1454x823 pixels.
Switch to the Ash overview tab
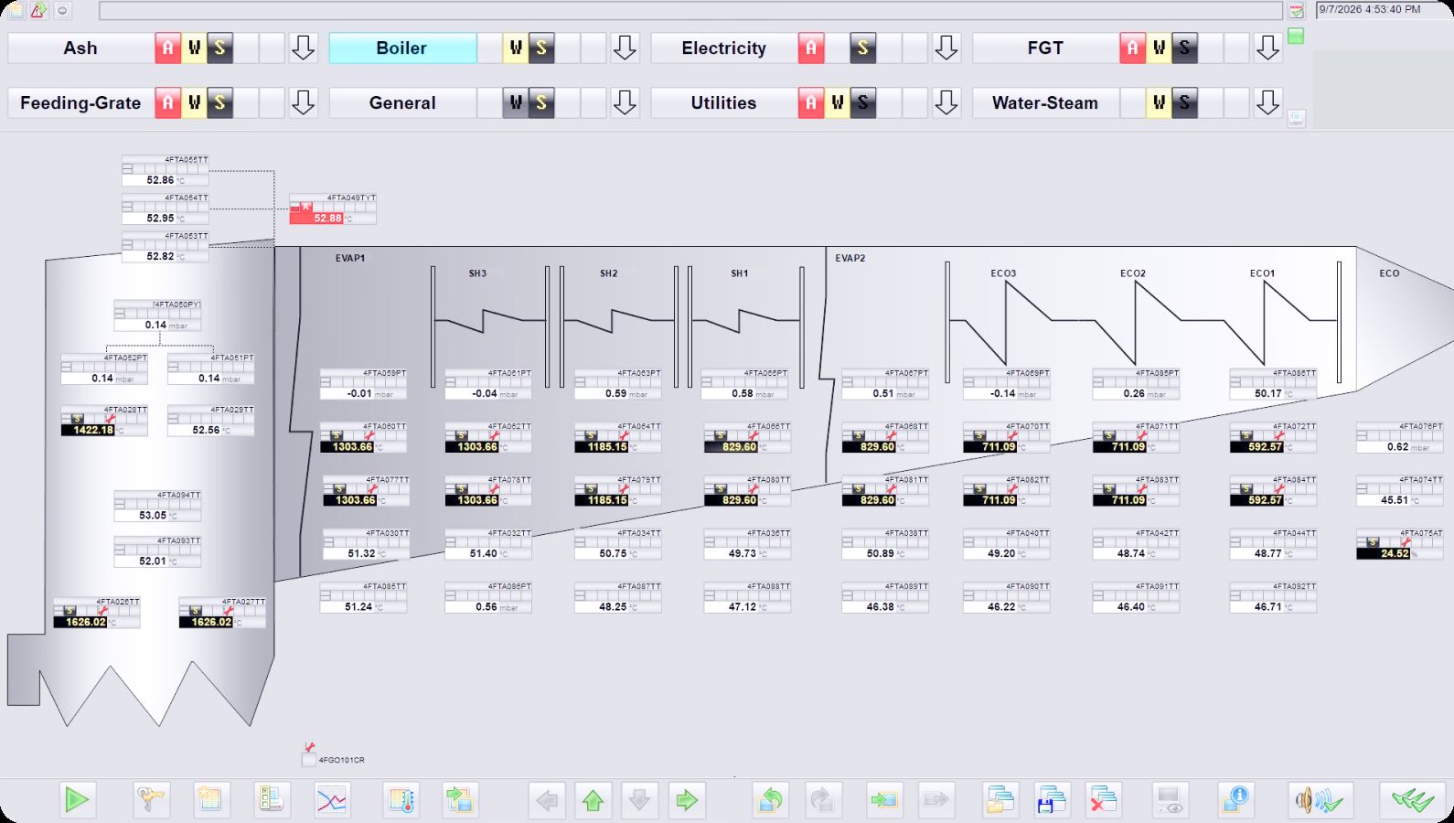[80, 48]
